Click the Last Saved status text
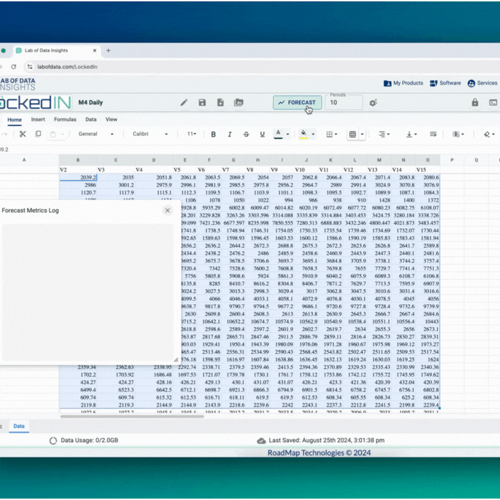This screenshot has height=500, width=500. 326,440
